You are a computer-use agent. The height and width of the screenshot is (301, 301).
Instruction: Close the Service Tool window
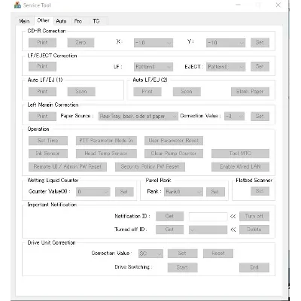(278, 5)
